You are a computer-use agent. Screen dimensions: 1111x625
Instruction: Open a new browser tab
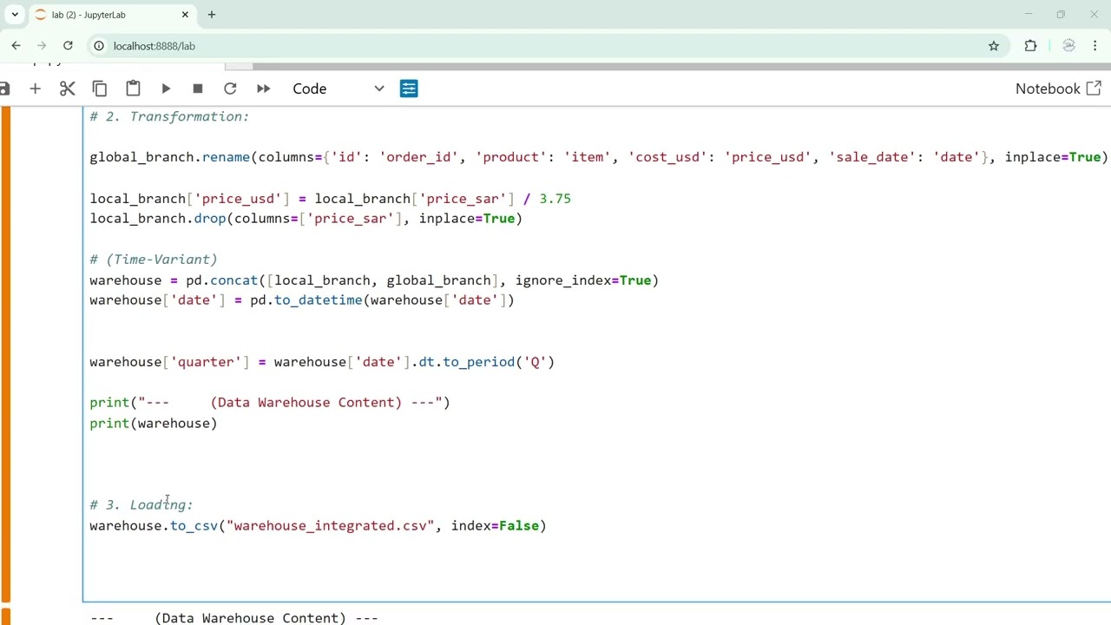pyautogui.click(x=212, y=15)
